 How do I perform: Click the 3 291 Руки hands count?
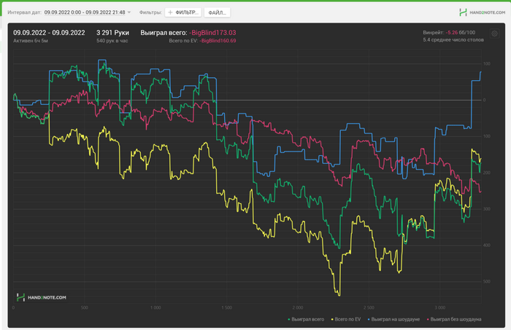coord(112,33)
